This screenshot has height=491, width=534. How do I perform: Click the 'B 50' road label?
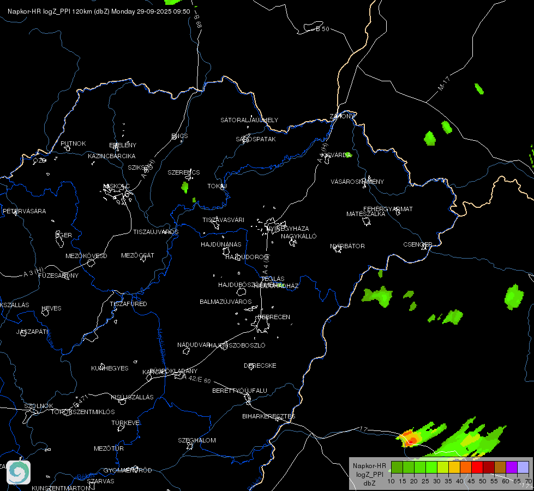pos(322,29)
